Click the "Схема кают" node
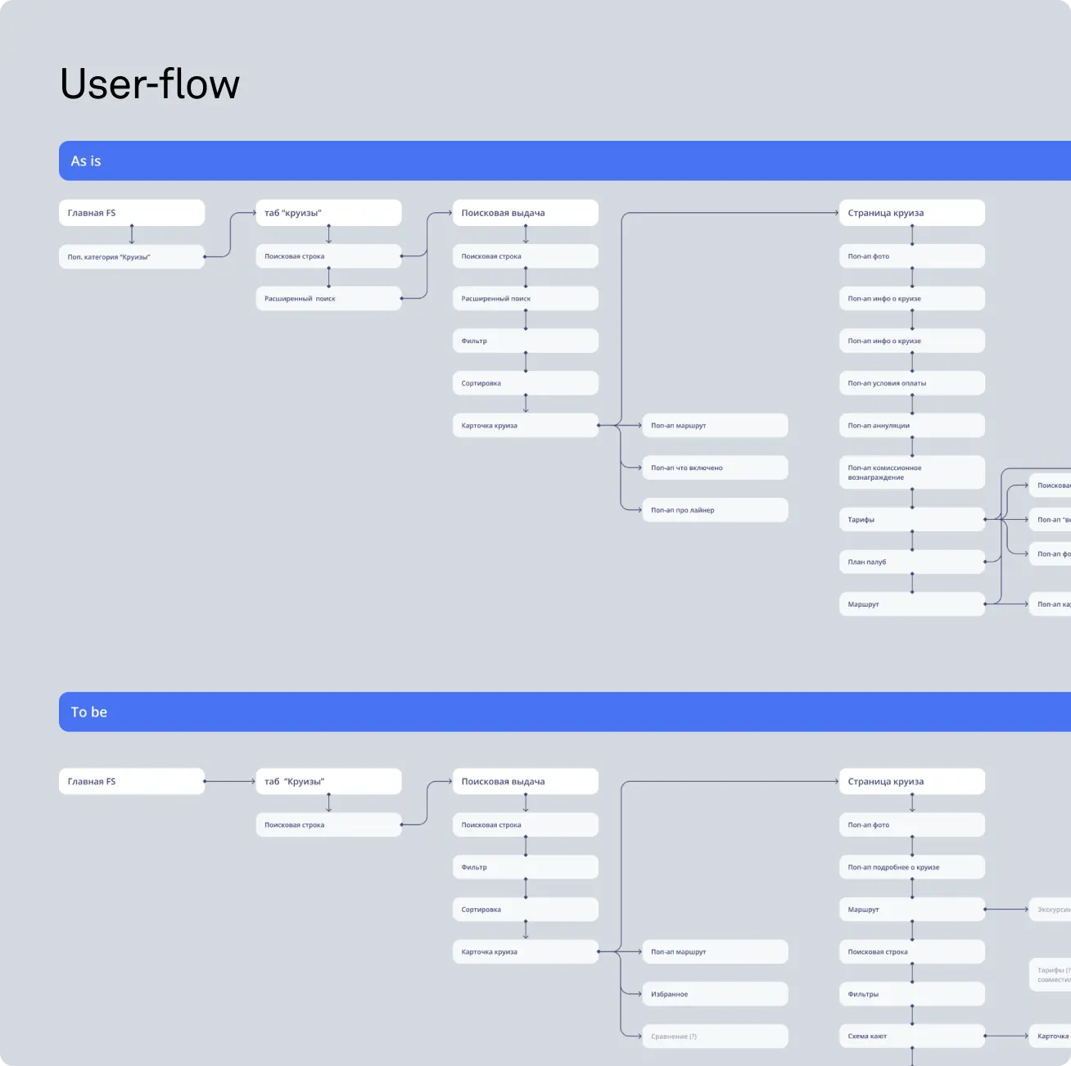The width and height of the screenshot is (1071, 1066). tap(911, 1037)
